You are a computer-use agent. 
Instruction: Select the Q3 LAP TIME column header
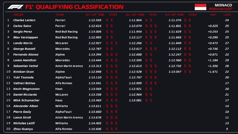(x=174, y=15)
